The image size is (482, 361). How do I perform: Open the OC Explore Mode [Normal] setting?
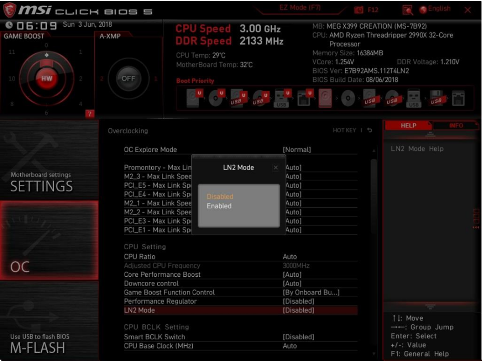coord(241,149)
